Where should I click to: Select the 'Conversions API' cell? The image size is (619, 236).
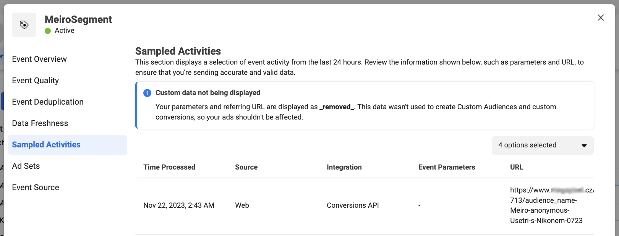coord(353,205)
